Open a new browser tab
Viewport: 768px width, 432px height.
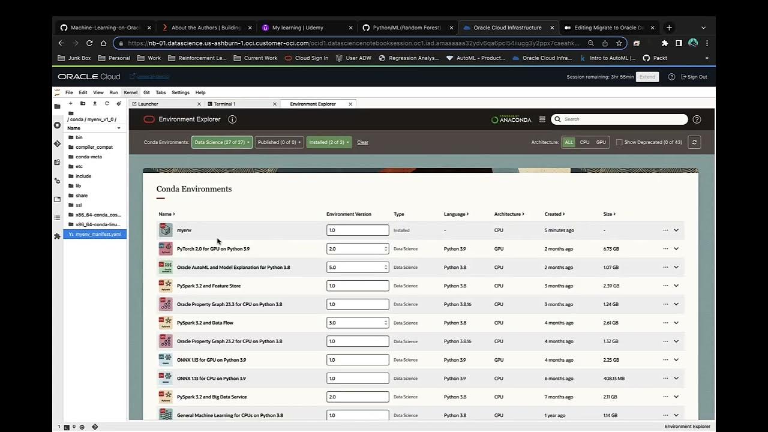pos(669,28)
